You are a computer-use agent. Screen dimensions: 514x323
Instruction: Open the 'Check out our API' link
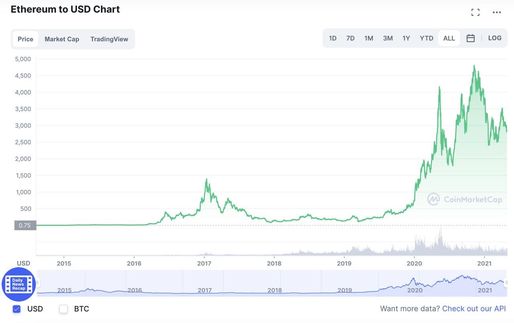click(x=474, y=309)
